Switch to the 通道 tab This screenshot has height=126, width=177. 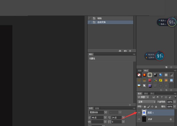click(x=146, y=93)
